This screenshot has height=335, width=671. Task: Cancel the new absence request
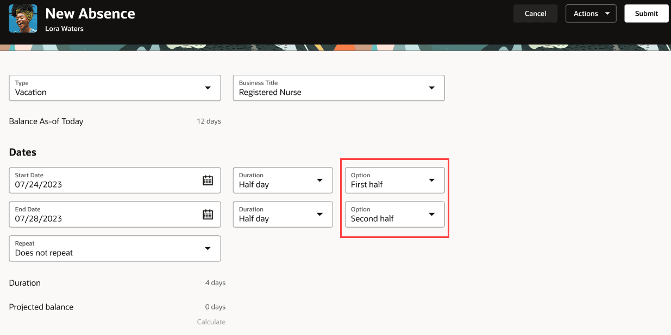point(535,14)
